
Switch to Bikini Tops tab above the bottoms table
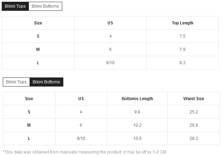pos(16,82)
